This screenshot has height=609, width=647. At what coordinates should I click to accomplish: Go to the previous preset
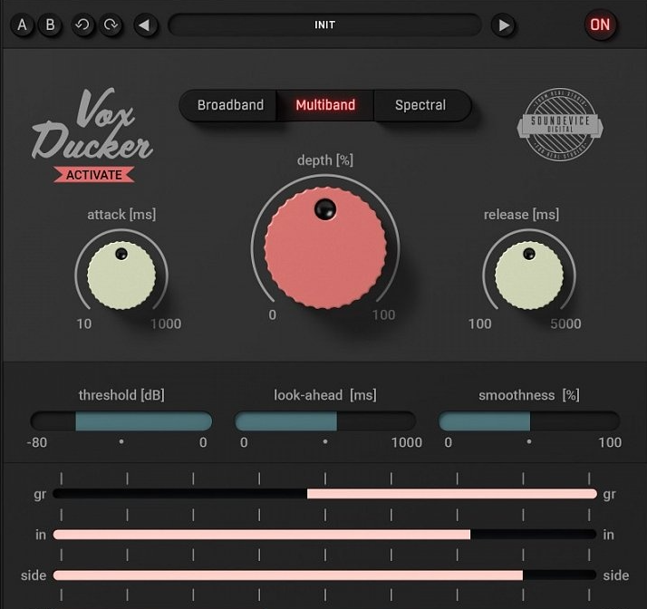tap(145, 25)
